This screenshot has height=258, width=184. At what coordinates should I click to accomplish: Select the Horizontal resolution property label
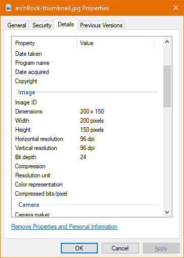pyautogui.click(x=39, y=139)
